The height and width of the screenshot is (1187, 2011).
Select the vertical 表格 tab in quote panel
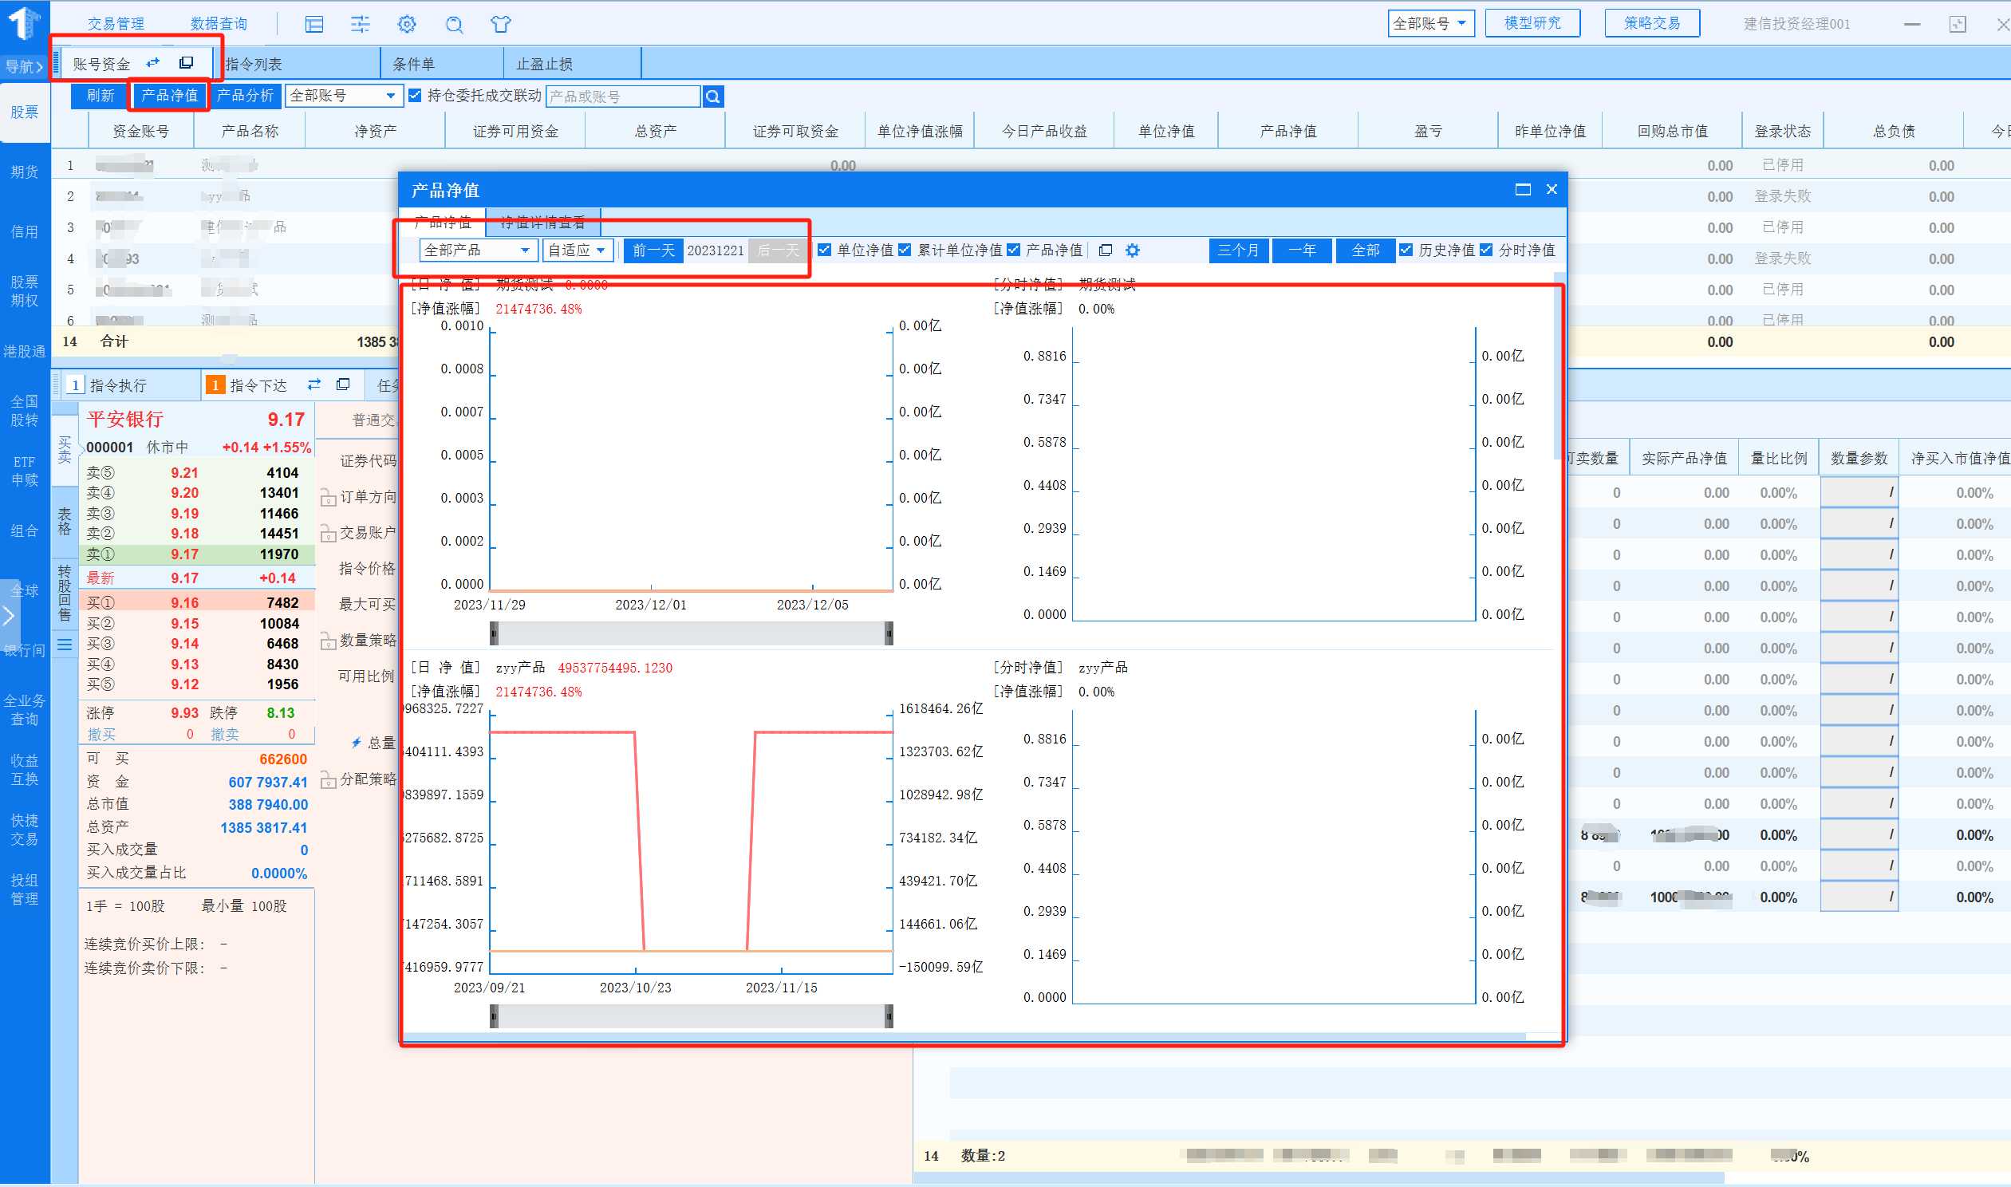point(65,522)
